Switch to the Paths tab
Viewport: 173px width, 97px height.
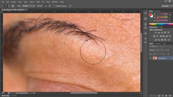tap(164, 44)
